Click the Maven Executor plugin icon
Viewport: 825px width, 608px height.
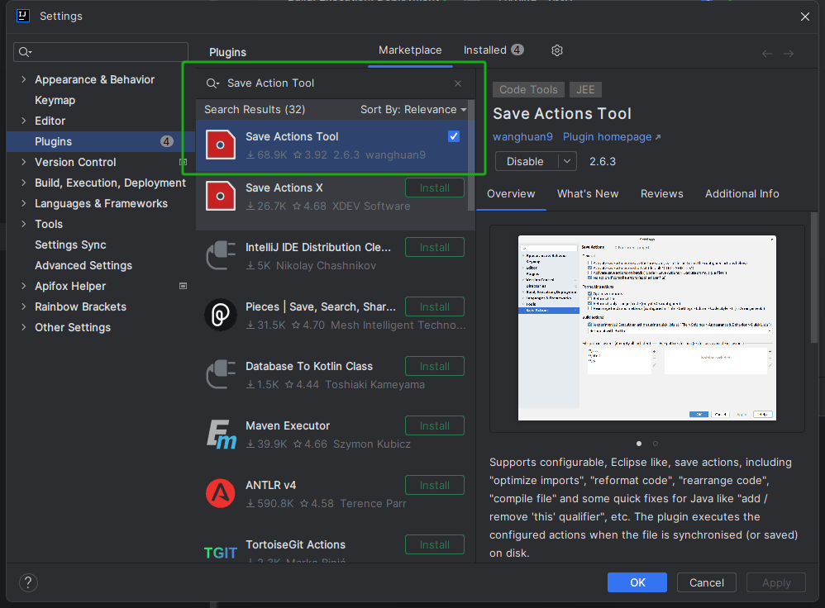(220, 434)
